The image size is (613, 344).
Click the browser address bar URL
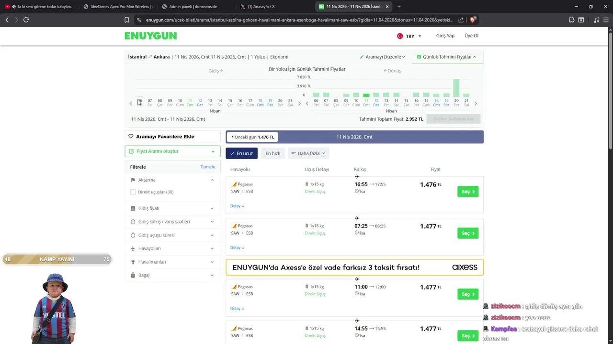299,20
